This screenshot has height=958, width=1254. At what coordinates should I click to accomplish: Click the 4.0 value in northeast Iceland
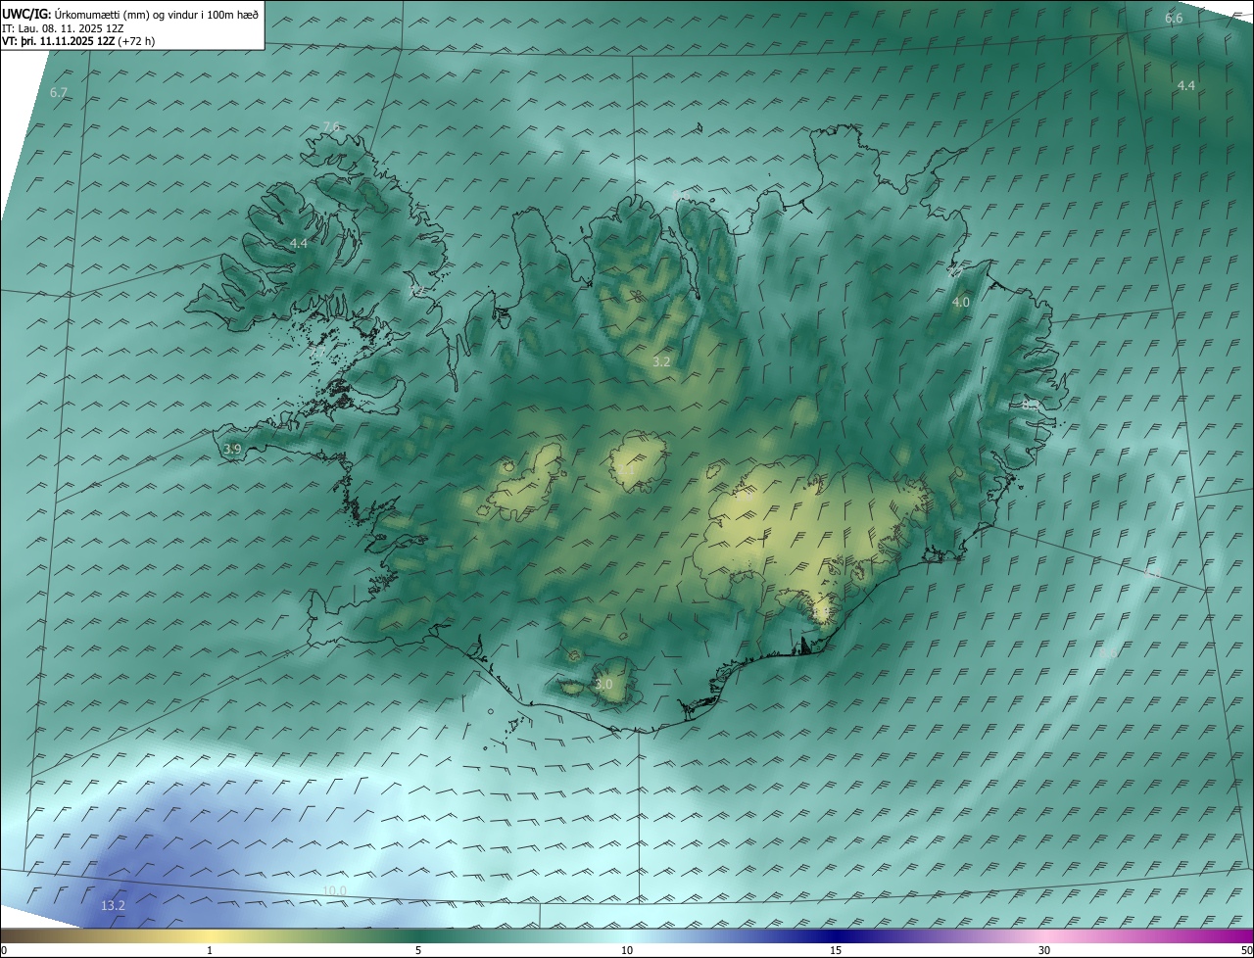point(961,303)
